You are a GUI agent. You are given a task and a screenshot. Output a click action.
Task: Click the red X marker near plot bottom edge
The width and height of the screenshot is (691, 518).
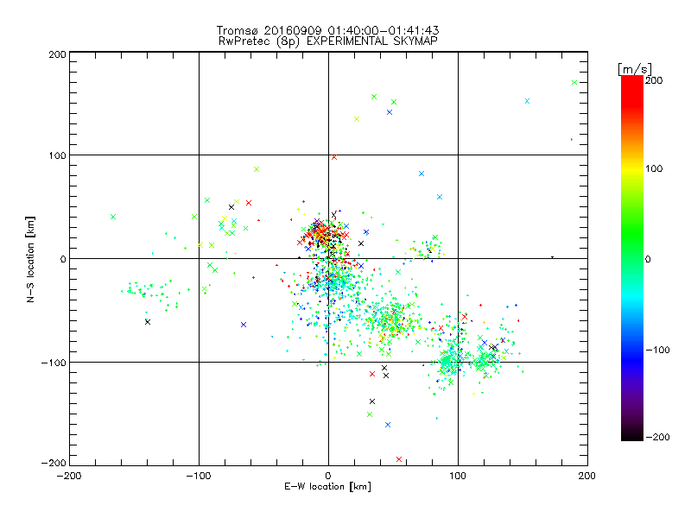click(x=399, y=459)
